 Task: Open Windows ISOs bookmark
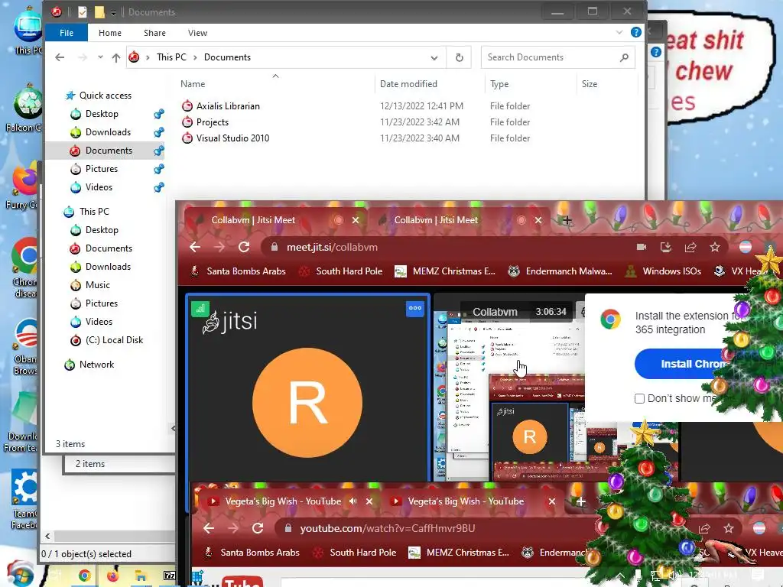[663, 271]
